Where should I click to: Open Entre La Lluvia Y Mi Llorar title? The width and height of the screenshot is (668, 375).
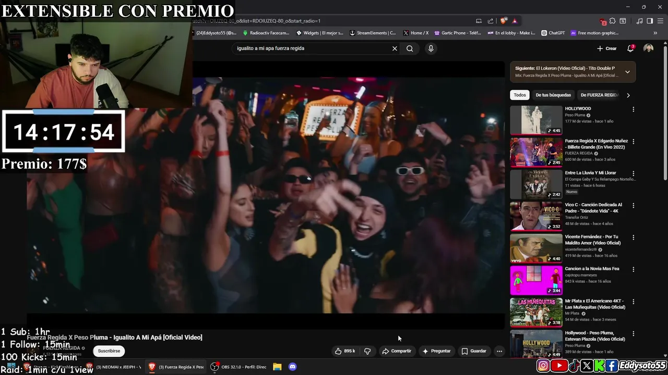(590, 173)
